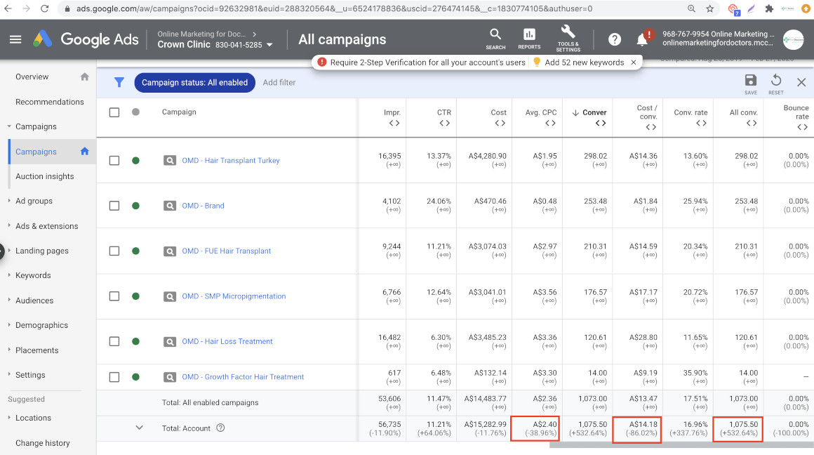Screen dimensions: 814x455
Task: Open browser extensions puzzle icon
Action: click(x=769, y=9)
